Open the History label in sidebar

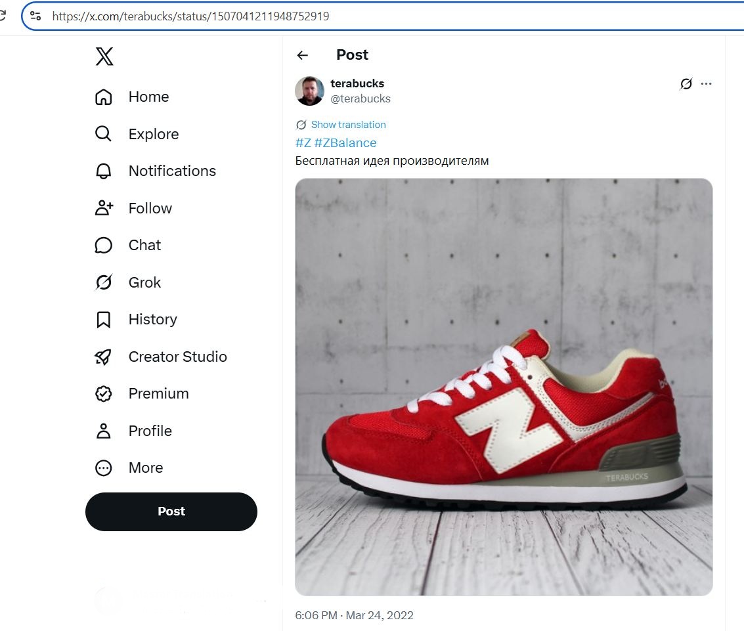click(x=153, y=319)
